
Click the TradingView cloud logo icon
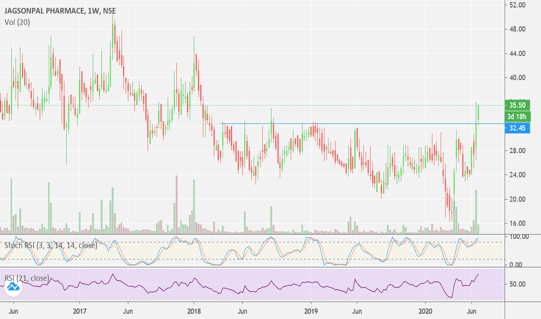(13, 287)
